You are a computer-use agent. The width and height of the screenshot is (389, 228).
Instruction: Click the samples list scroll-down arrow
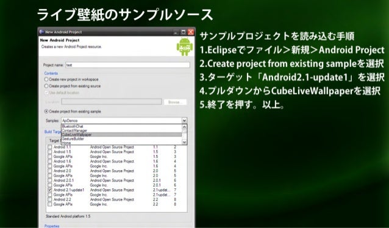tap(184, 142)
